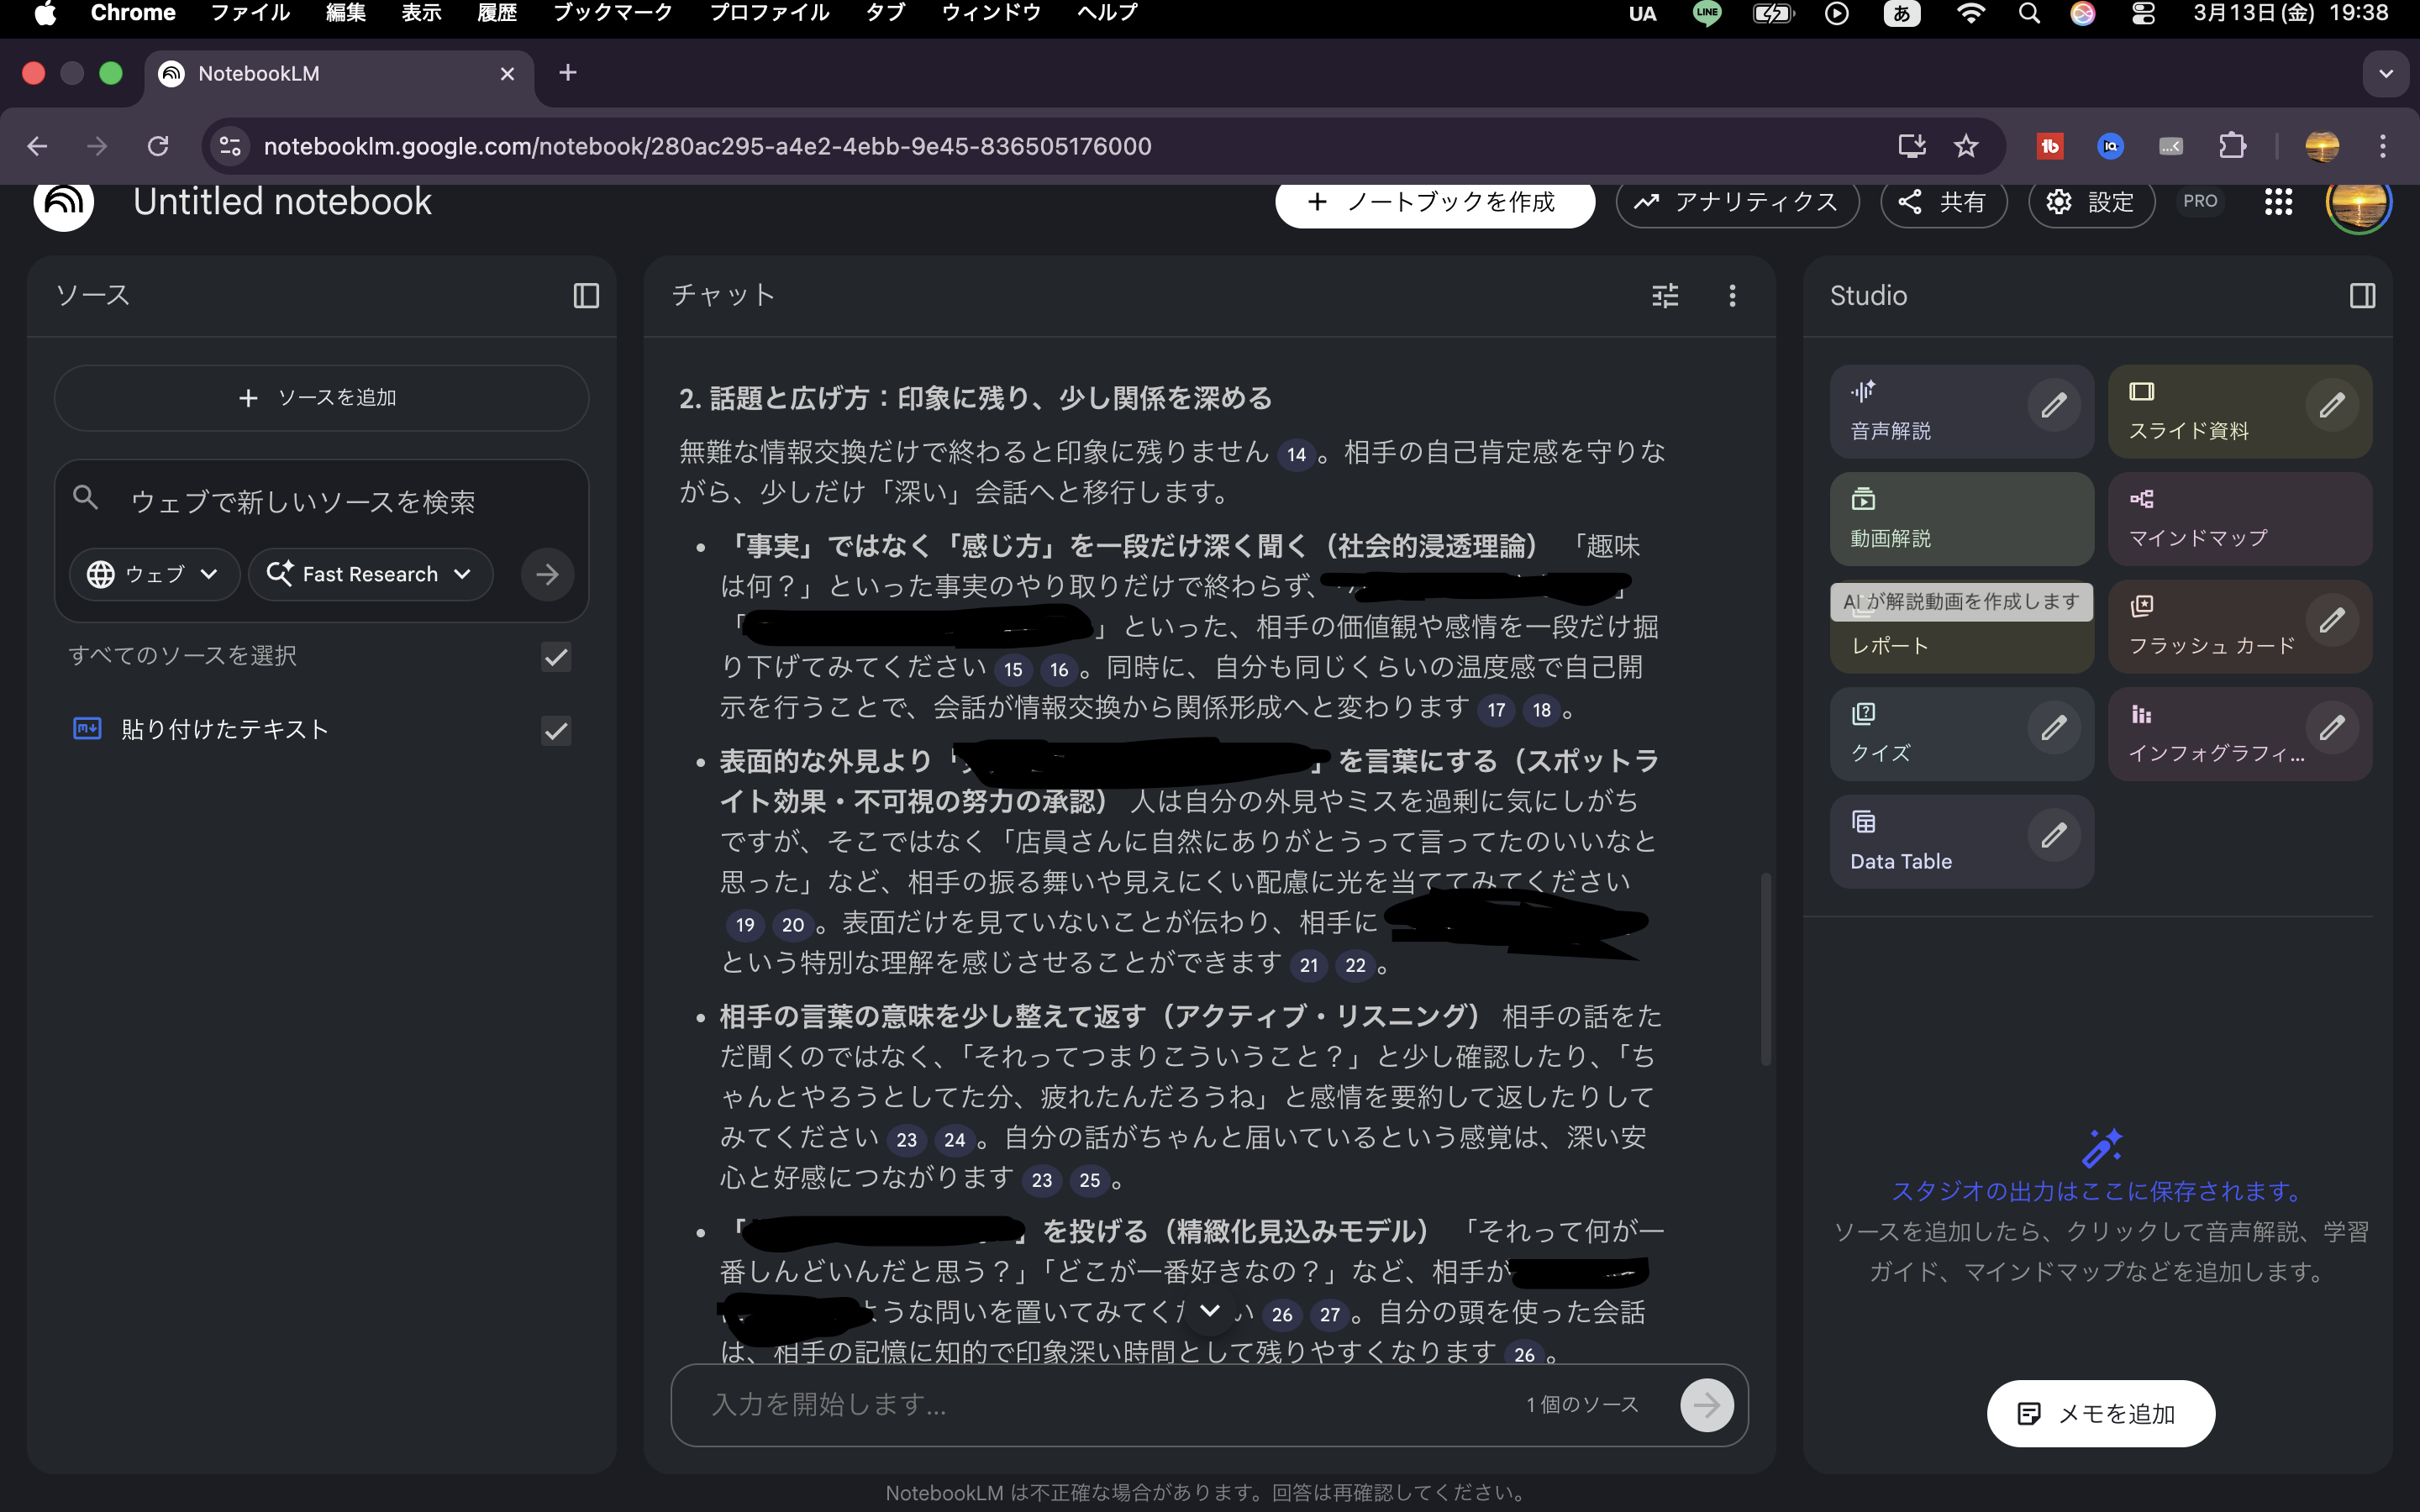This screenshot has height=1512, width=2420.
Task: Collapse the Studio panel icon
Action: [2362, 295]
